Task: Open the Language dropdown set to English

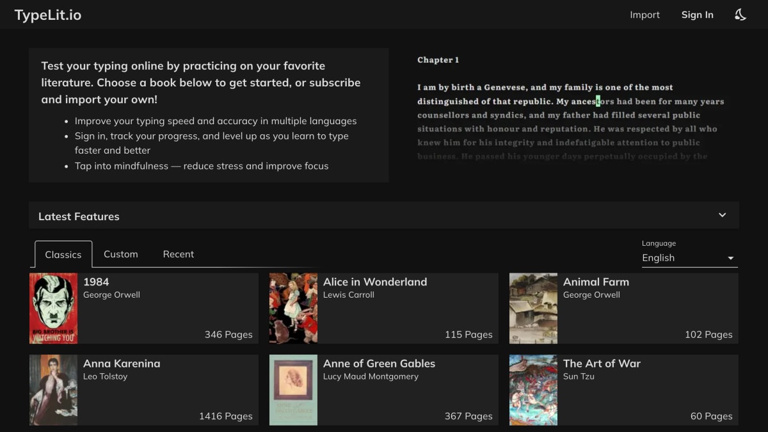Action: (689, 258)
